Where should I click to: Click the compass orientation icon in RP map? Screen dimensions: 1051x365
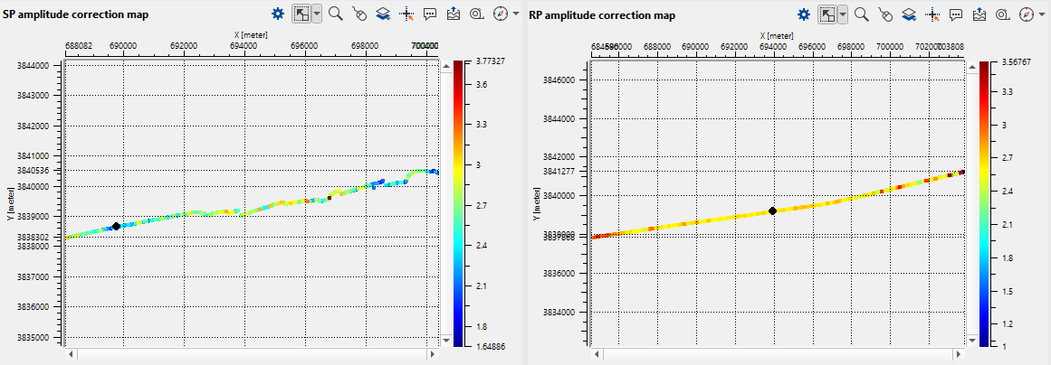point(1026,14)
